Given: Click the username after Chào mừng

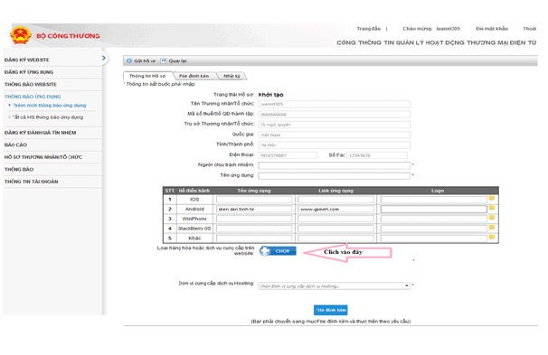Looking at the screenshot, I should pos(448,29).
